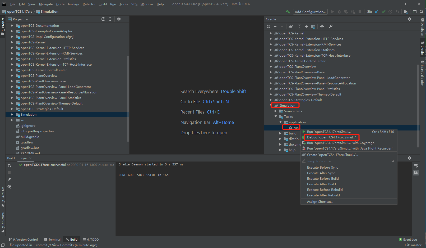Click the Project panel vertical scrollbar
Viewport: 426px width, 248px height.
point(128,98)
